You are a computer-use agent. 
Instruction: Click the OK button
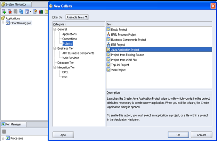[178, 135]
